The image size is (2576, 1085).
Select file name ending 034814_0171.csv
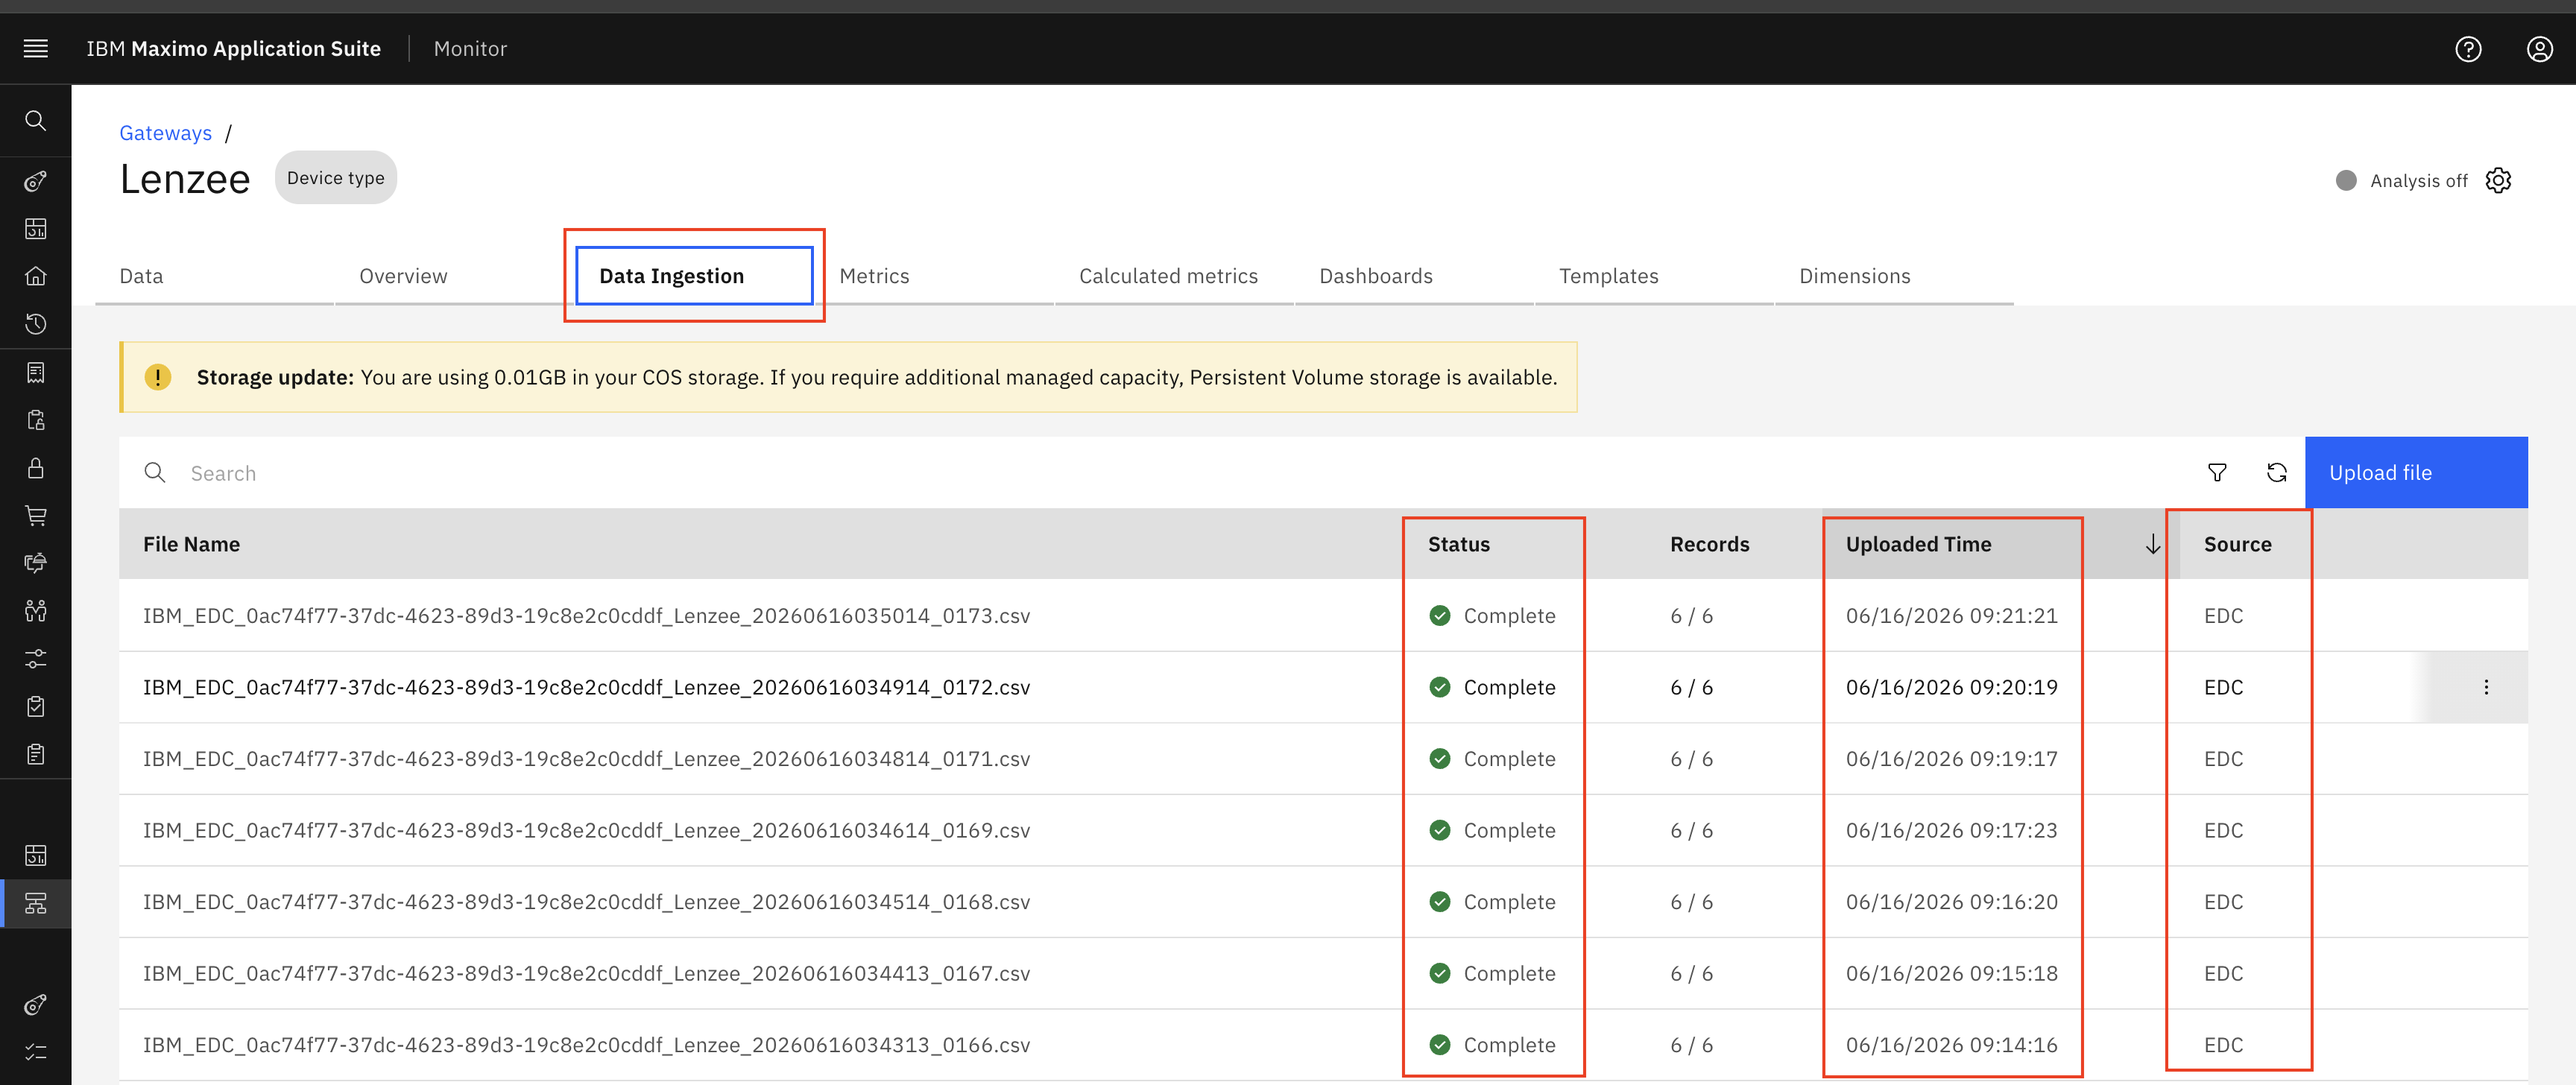(586, 758)
